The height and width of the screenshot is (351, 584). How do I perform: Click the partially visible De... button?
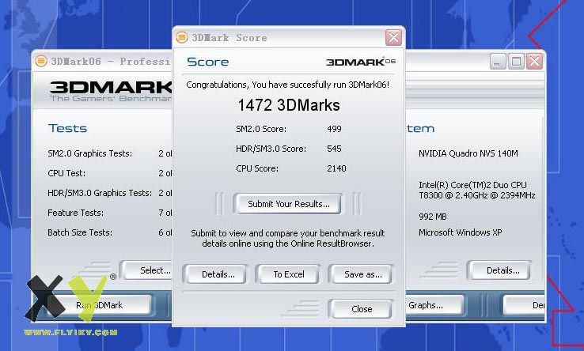click(x=525, y=305)
